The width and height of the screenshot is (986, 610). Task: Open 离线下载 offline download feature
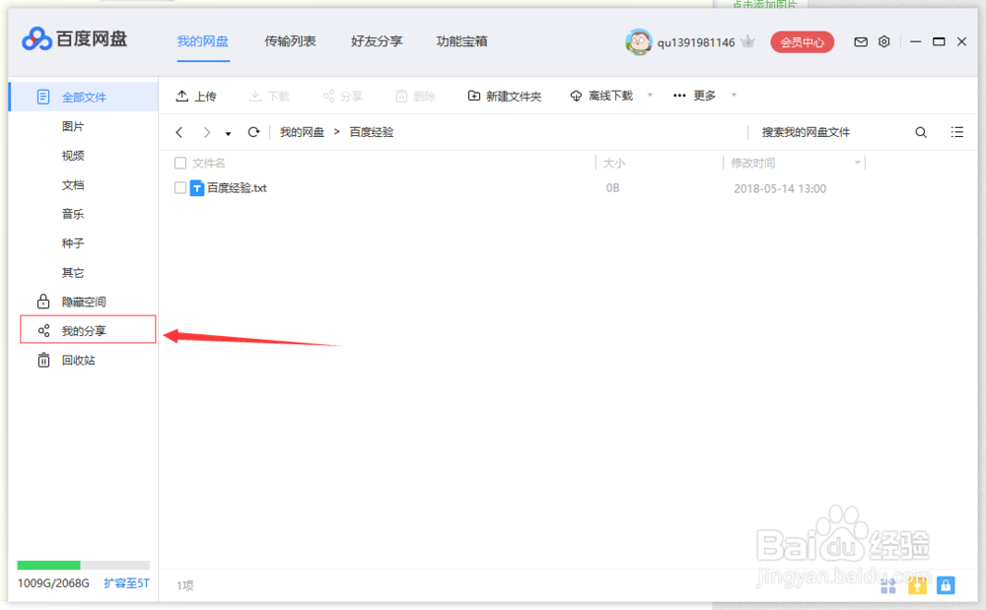pos(601,96)
